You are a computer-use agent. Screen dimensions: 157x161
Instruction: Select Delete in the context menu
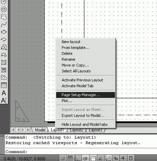[x=85, y=53]
